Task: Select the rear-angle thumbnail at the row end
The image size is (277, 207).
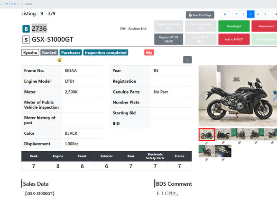Action: pos(271,134)
